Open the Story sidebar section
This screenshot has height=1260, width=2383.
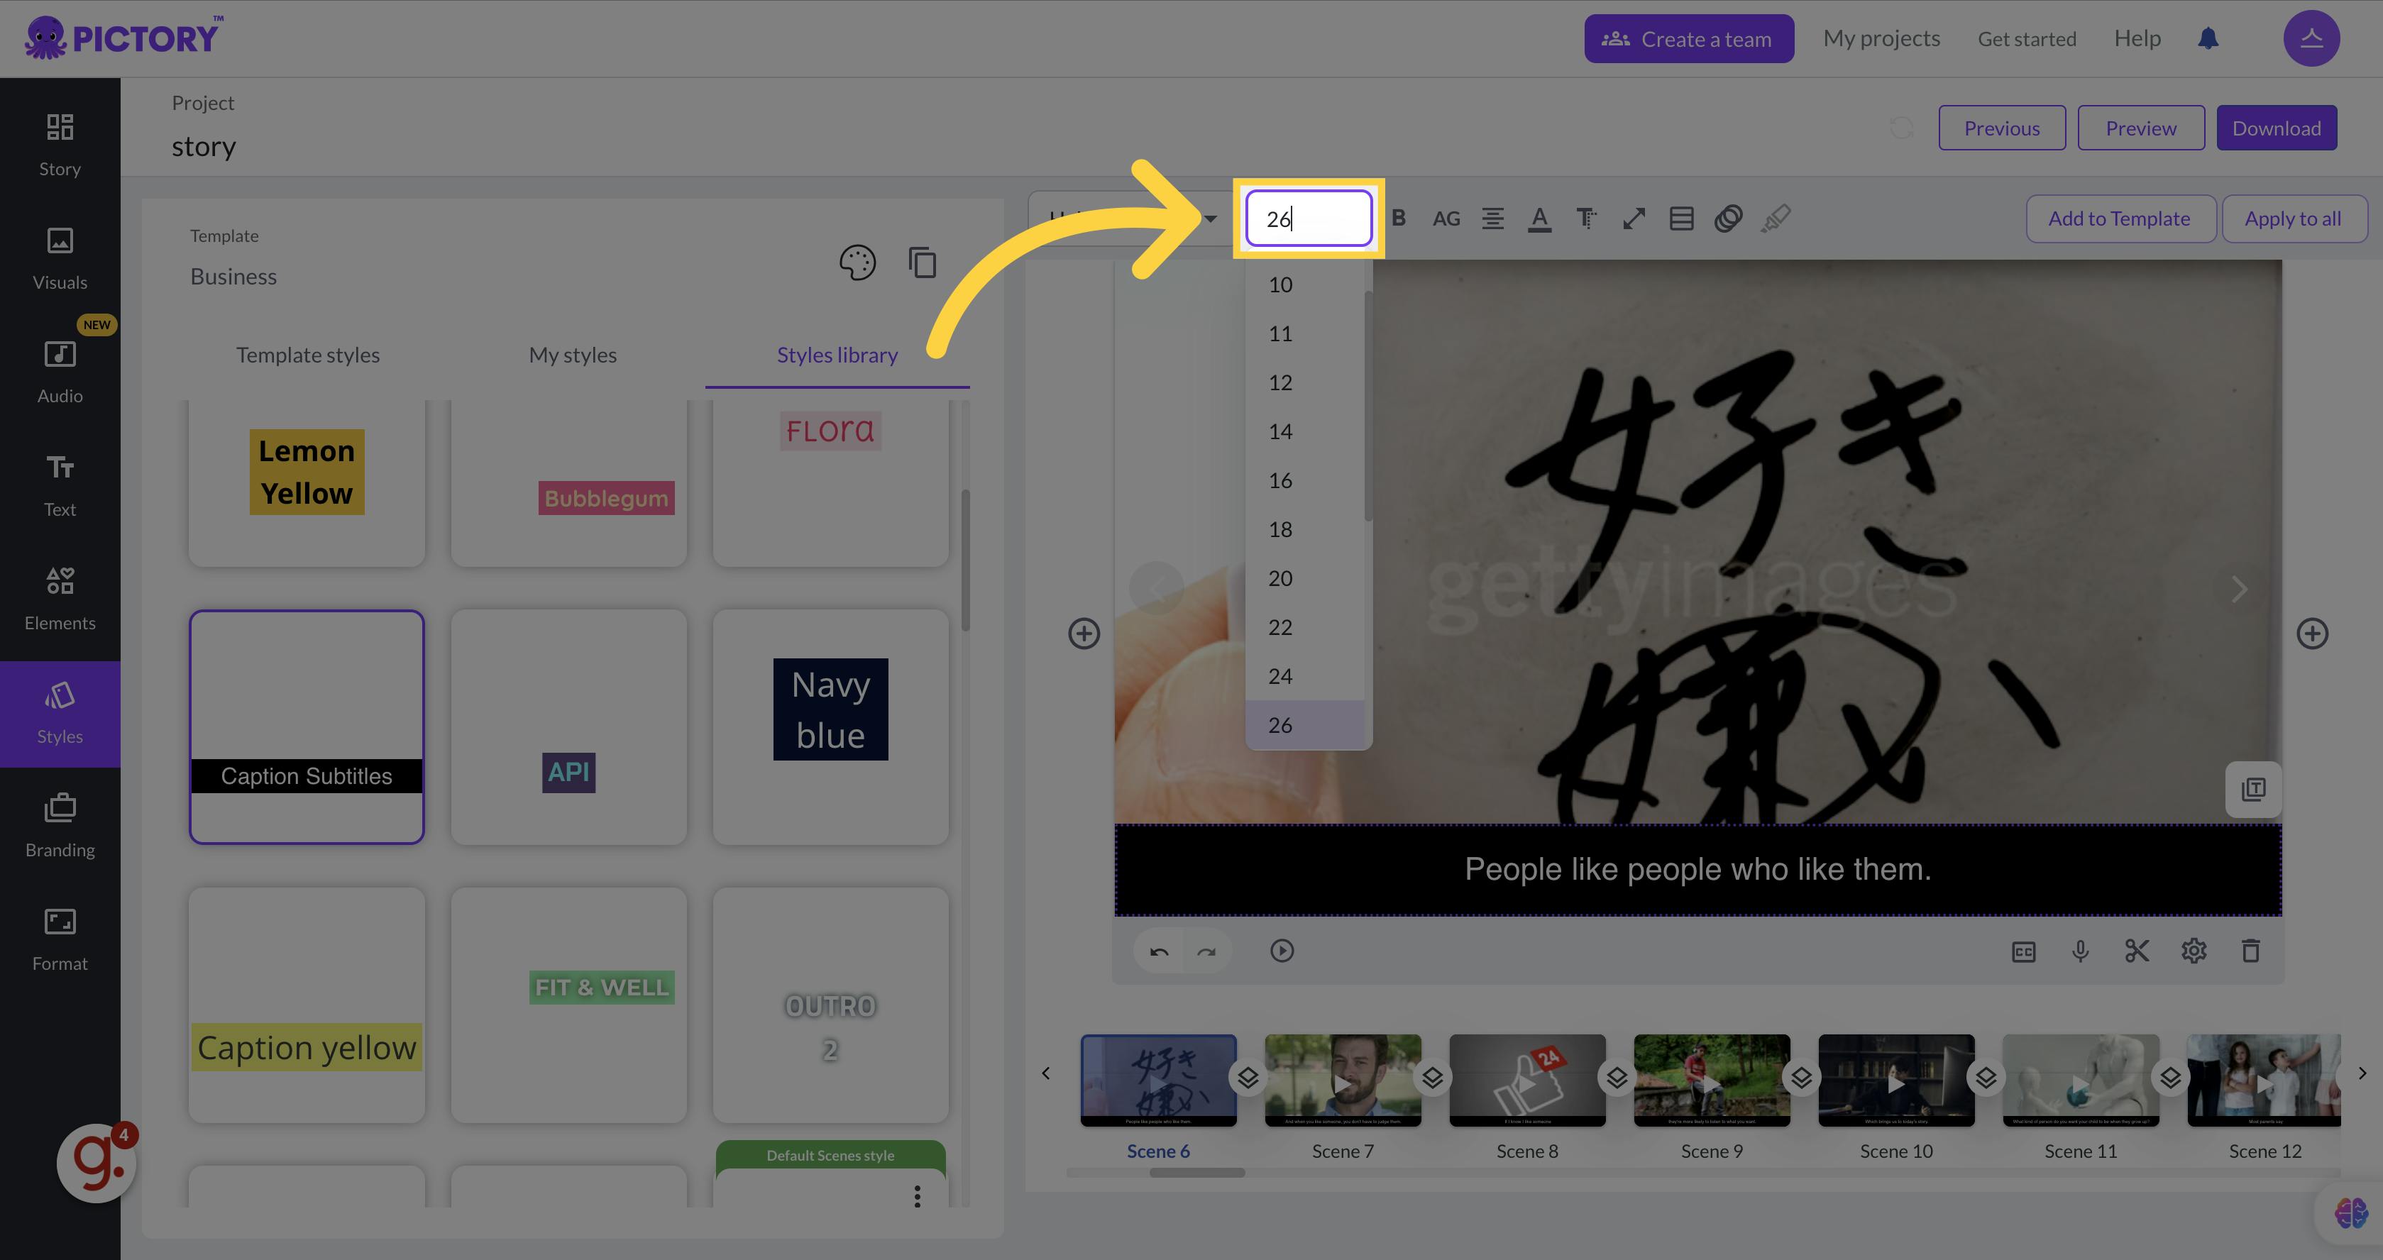[60, 144]
